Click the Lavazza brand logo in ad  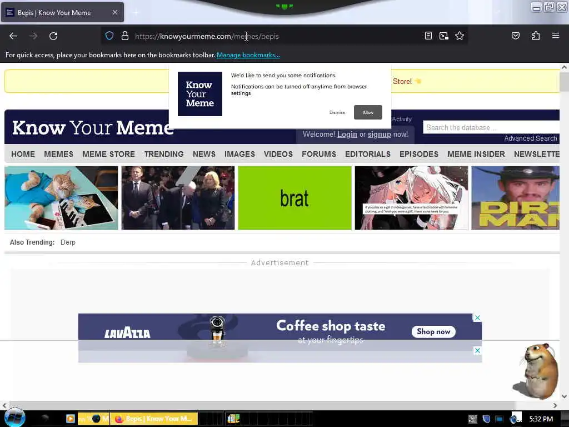127,332
